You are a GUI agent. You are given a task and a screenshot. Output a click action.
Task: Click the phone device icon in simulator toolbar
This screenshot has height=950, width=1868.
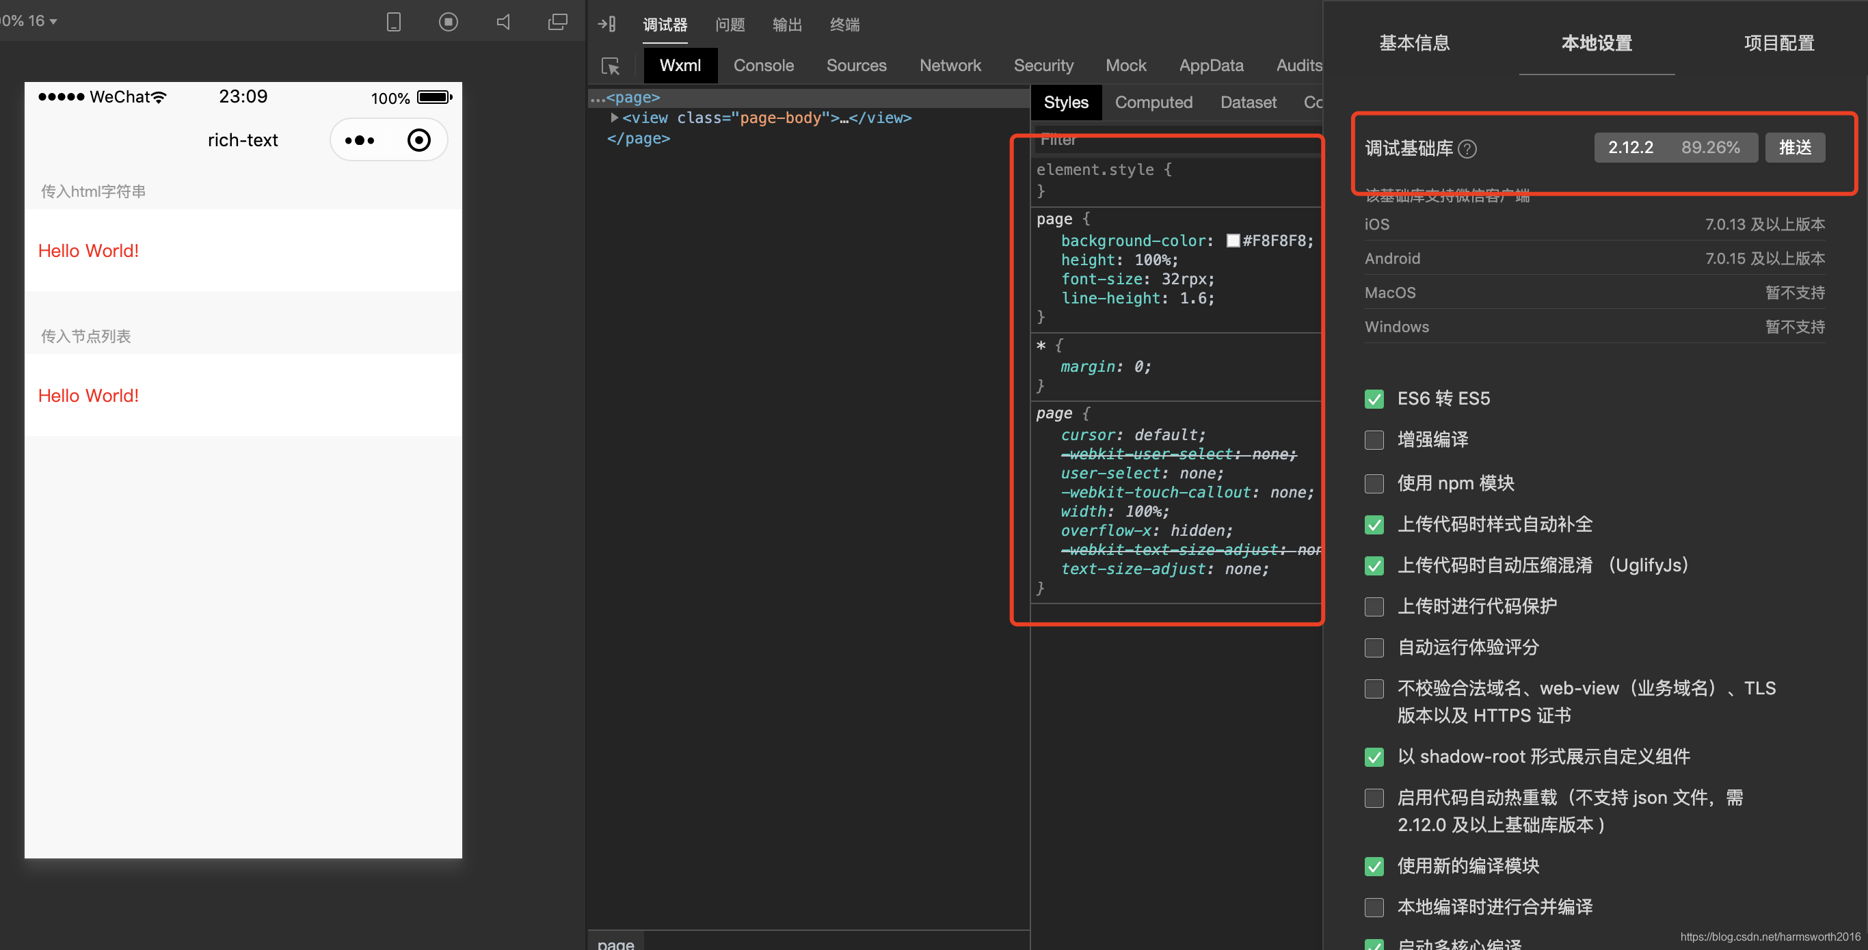pyautogui.click(x=394, y=22)
